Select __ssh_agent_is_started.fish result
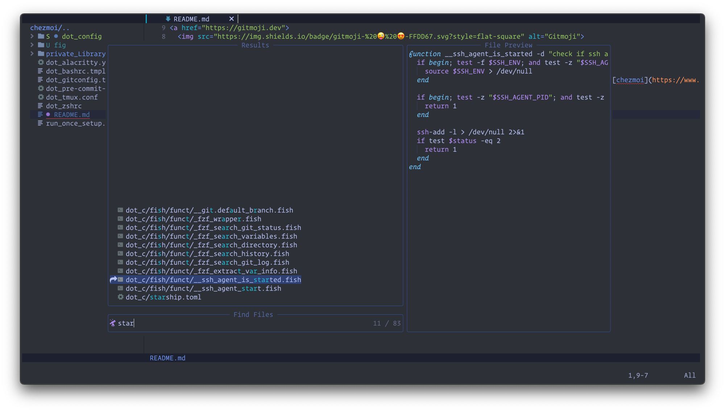The image size is (725, 411). [x=213, y=280]
